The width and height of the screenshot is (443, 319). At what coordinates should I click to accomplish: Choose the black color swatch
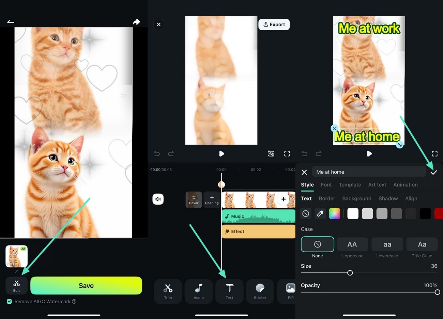point(425,213)
